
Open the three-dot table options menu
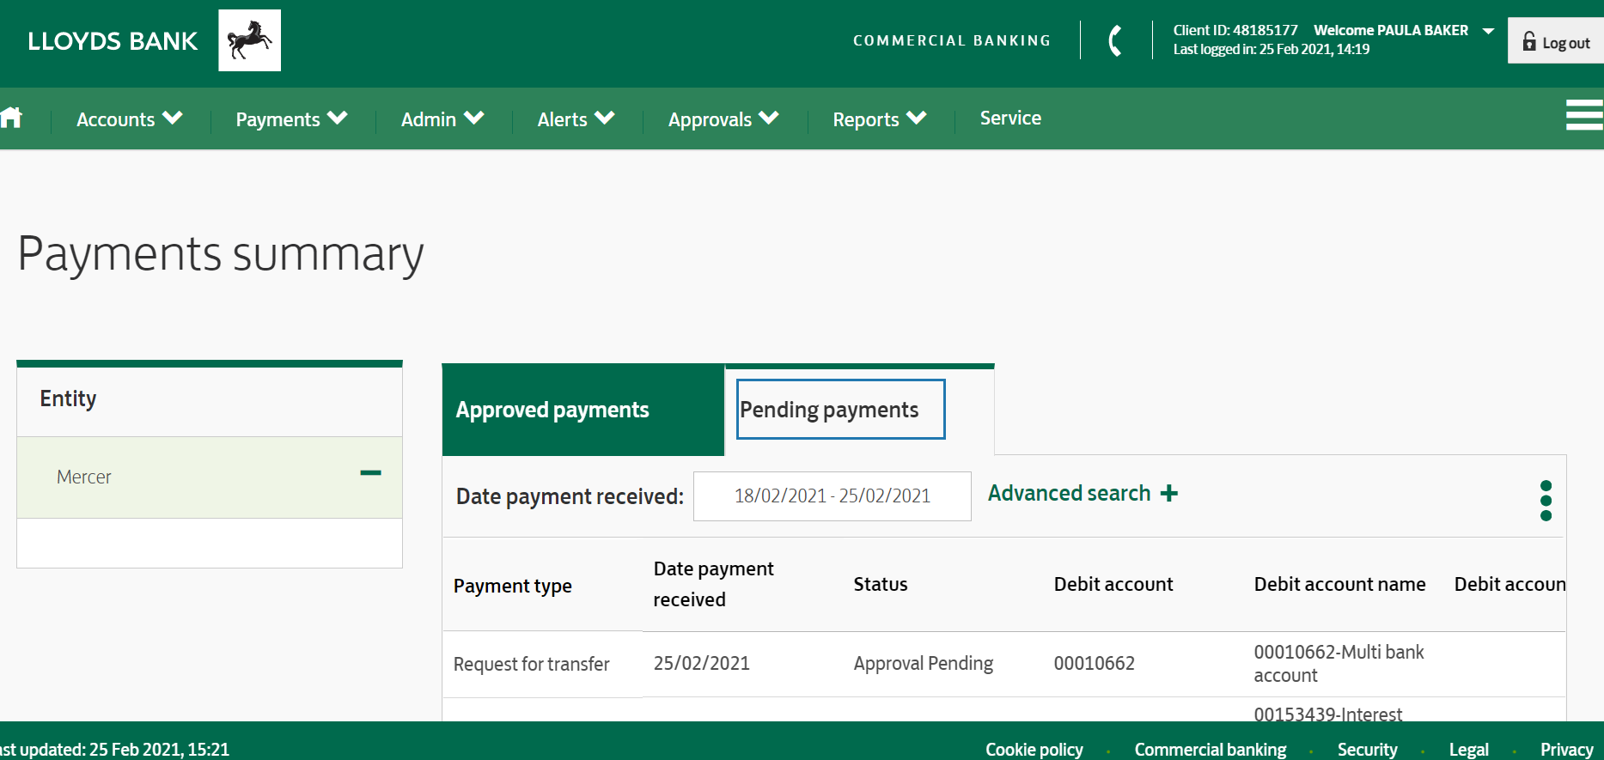(1546, 501)
